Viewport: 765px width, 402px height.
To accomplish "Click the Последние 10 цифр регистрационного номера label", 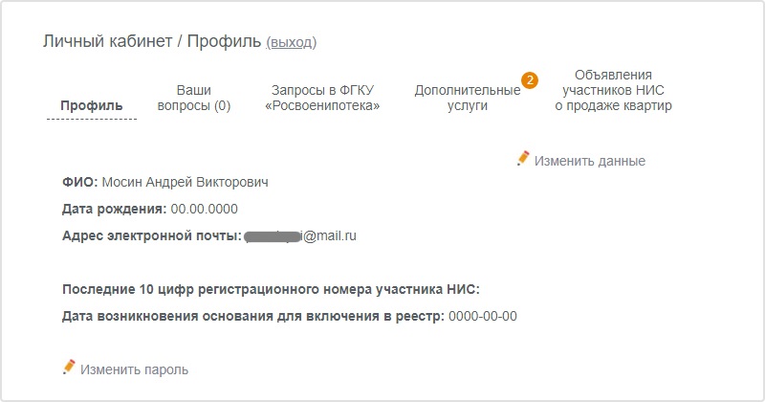I will coord(271,290).
